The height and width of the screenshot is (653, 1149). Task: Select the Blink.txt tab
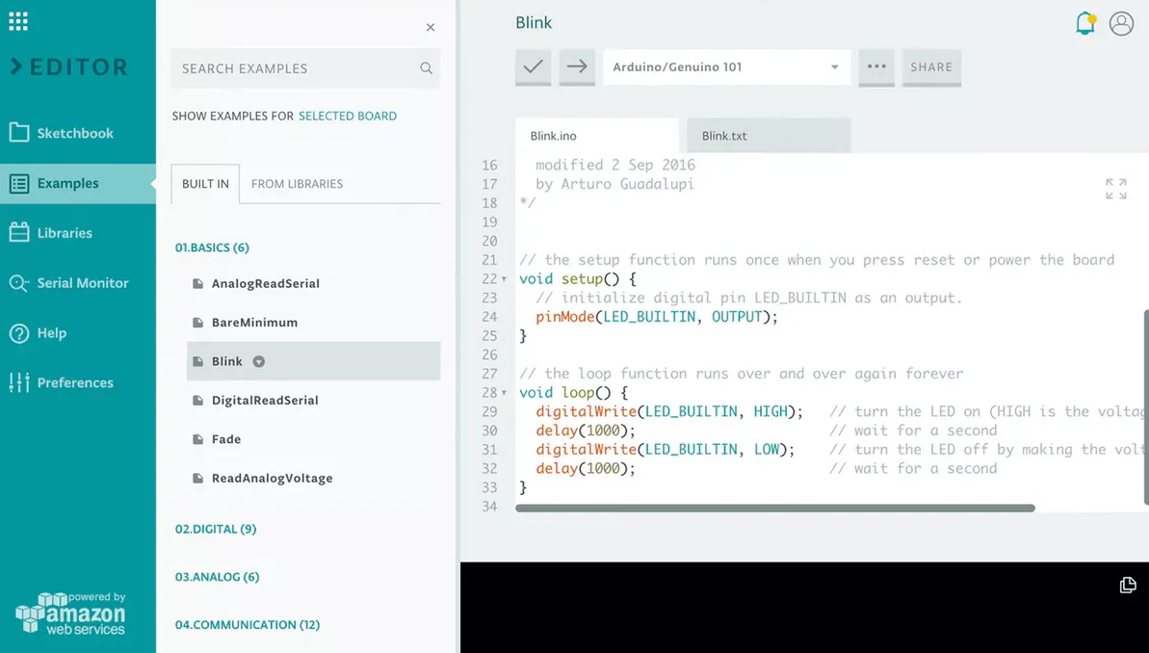(769, 136)
